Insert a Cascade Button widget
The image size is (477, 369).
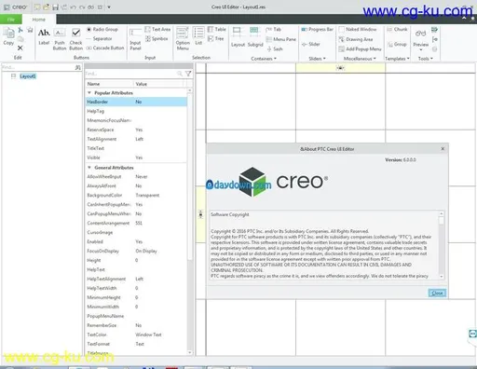(x=105, y=48)
